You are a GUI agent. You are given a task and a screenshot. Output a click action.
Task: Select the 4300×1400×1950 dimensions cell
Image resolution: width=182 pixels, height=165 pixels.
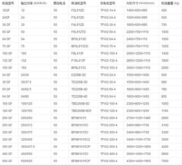coord(138,161)
